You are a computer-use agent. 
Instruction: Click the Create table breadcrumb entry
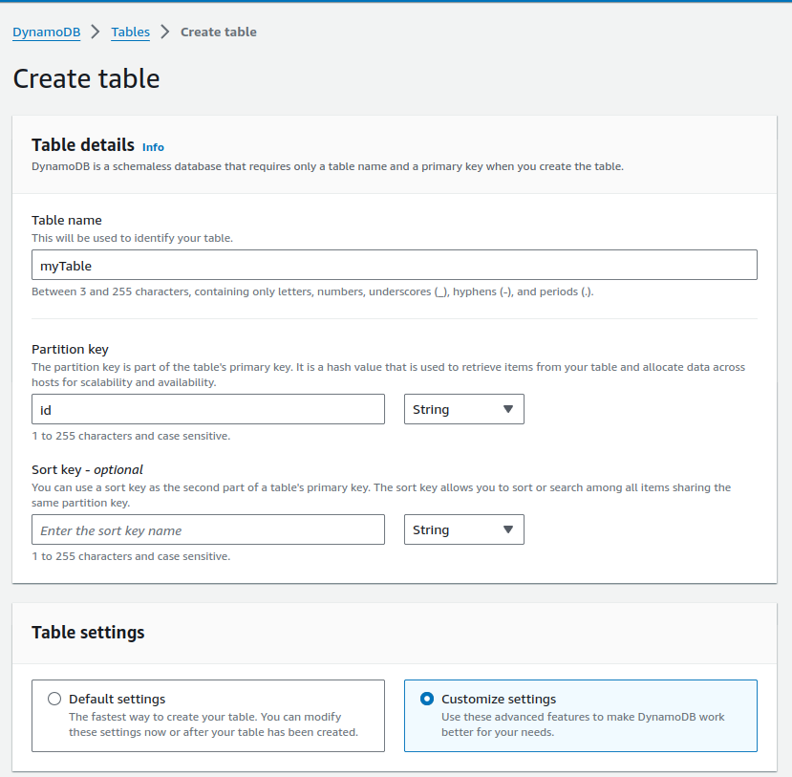(218, 32)
